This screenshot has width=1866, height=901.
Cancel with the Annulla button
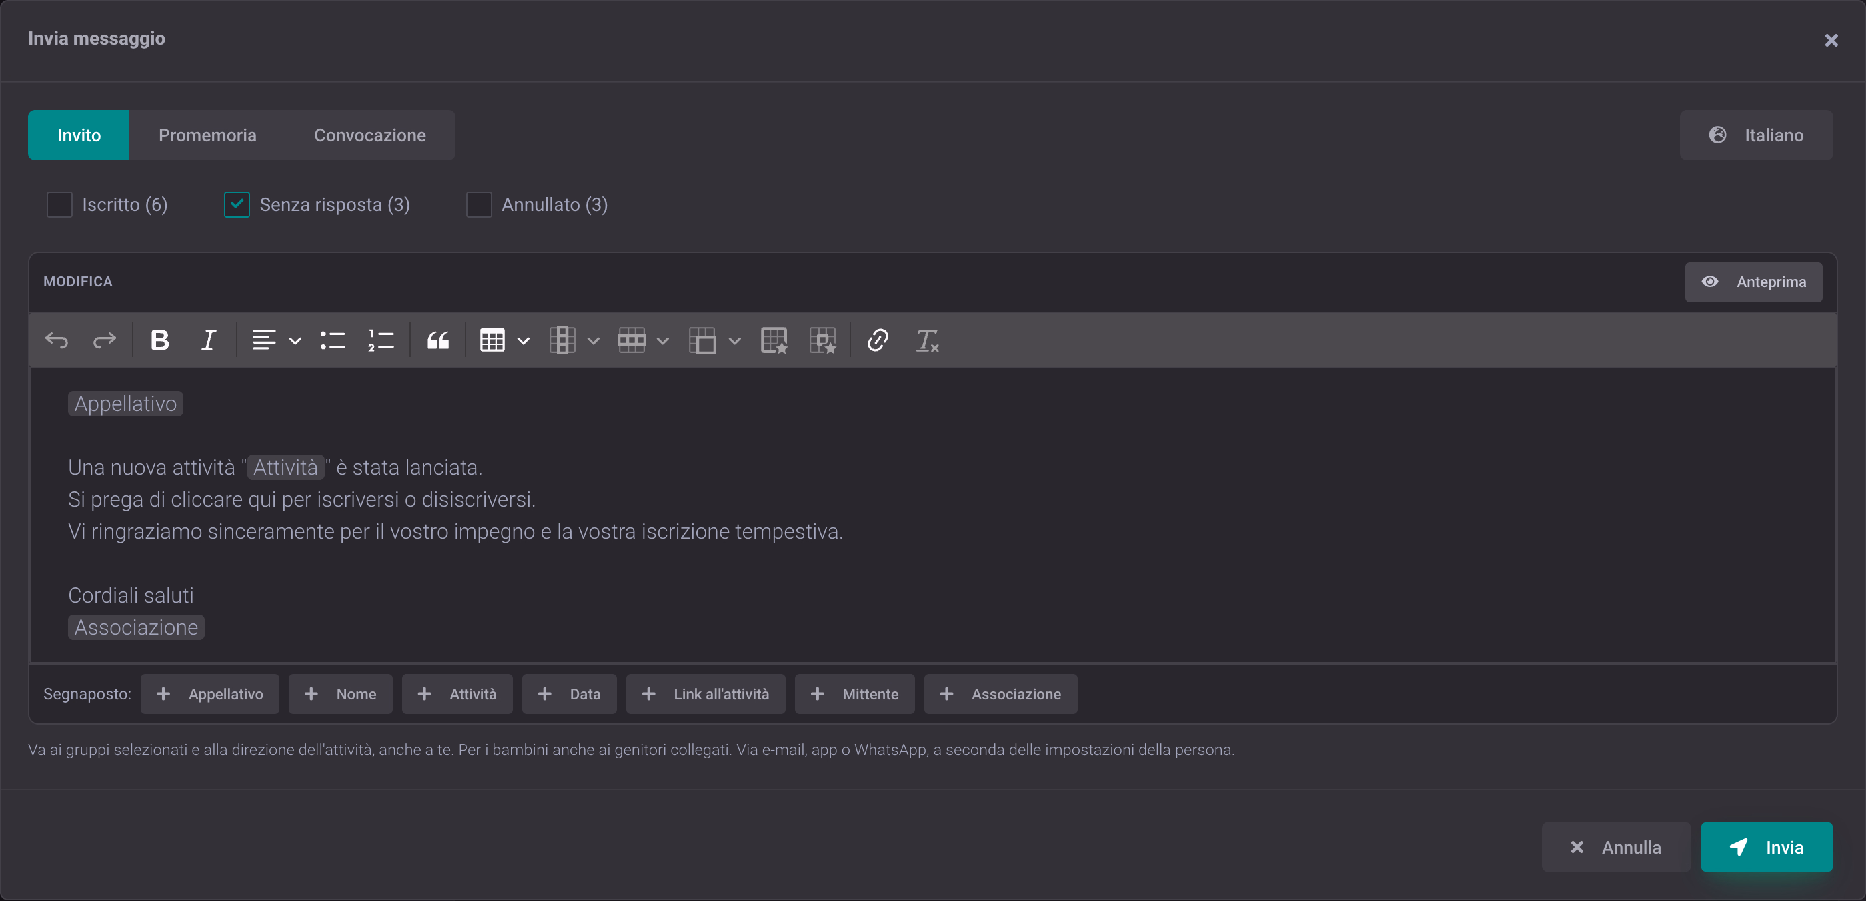click(x=1616, y=846)
